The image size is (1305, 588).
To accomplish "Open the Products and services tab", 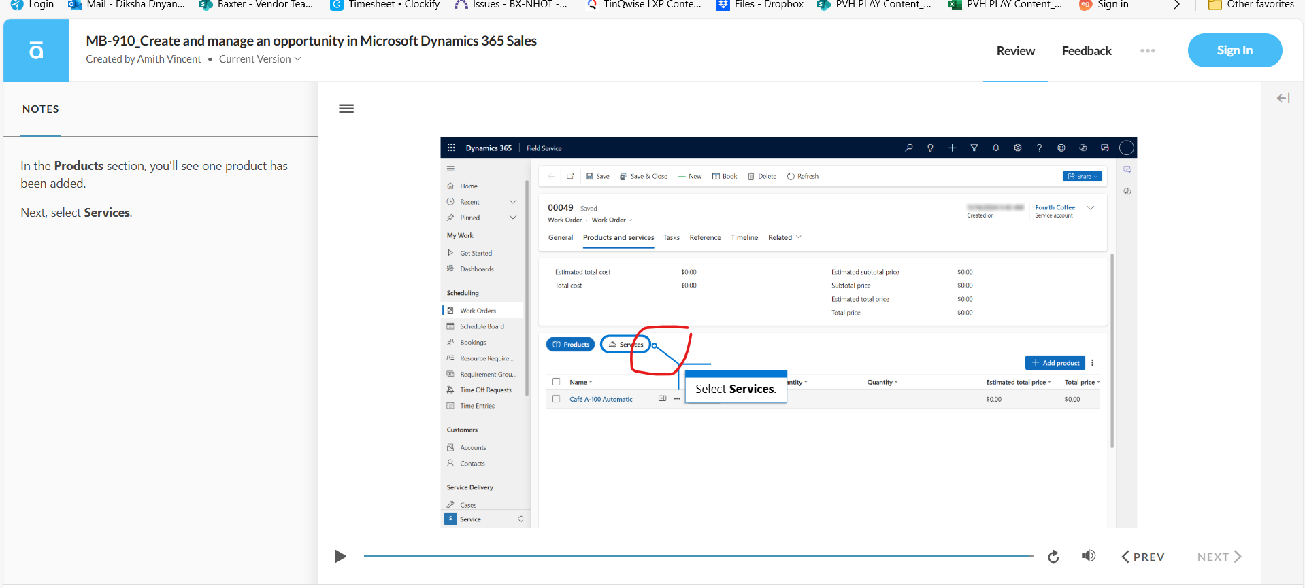I will 618,237.
